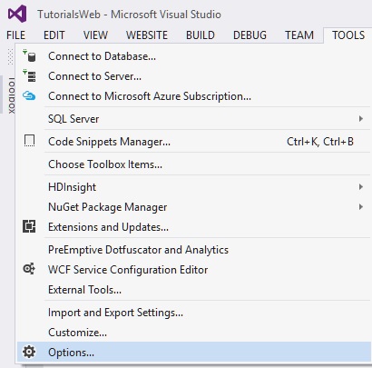The height and width of the screenshot is (368, 372).
Task: Open the BUILD menu
Action: point(201,35)
